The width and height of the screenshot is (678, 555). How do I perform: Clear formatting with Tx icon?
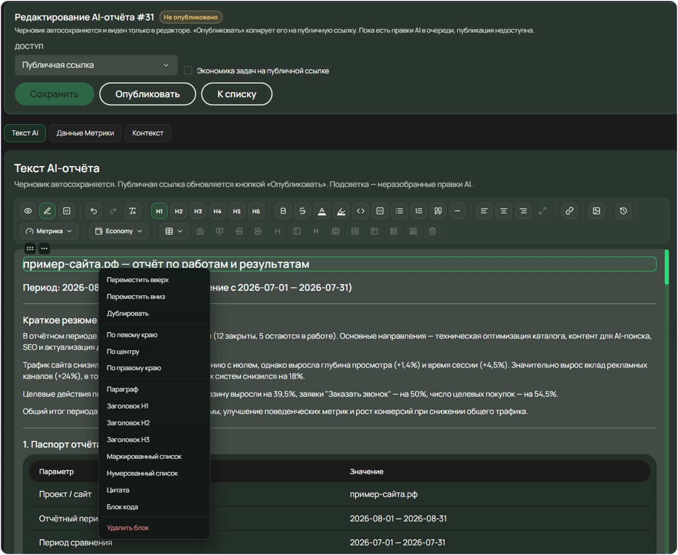point(132,211)
